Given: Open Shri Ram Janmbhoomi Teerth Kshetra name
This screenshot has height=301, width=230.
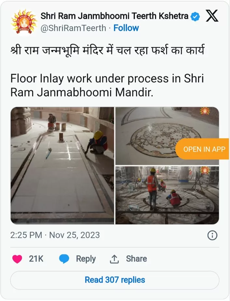Looking at the screenshot, I should coord(114,16).
